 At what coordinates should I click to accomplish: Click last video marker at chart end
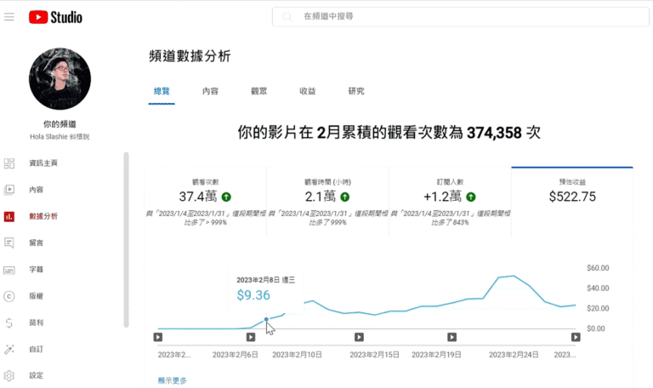576,337
